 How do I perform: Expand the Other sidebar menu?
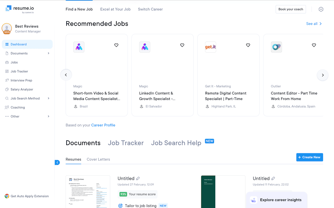click(49, 116)
